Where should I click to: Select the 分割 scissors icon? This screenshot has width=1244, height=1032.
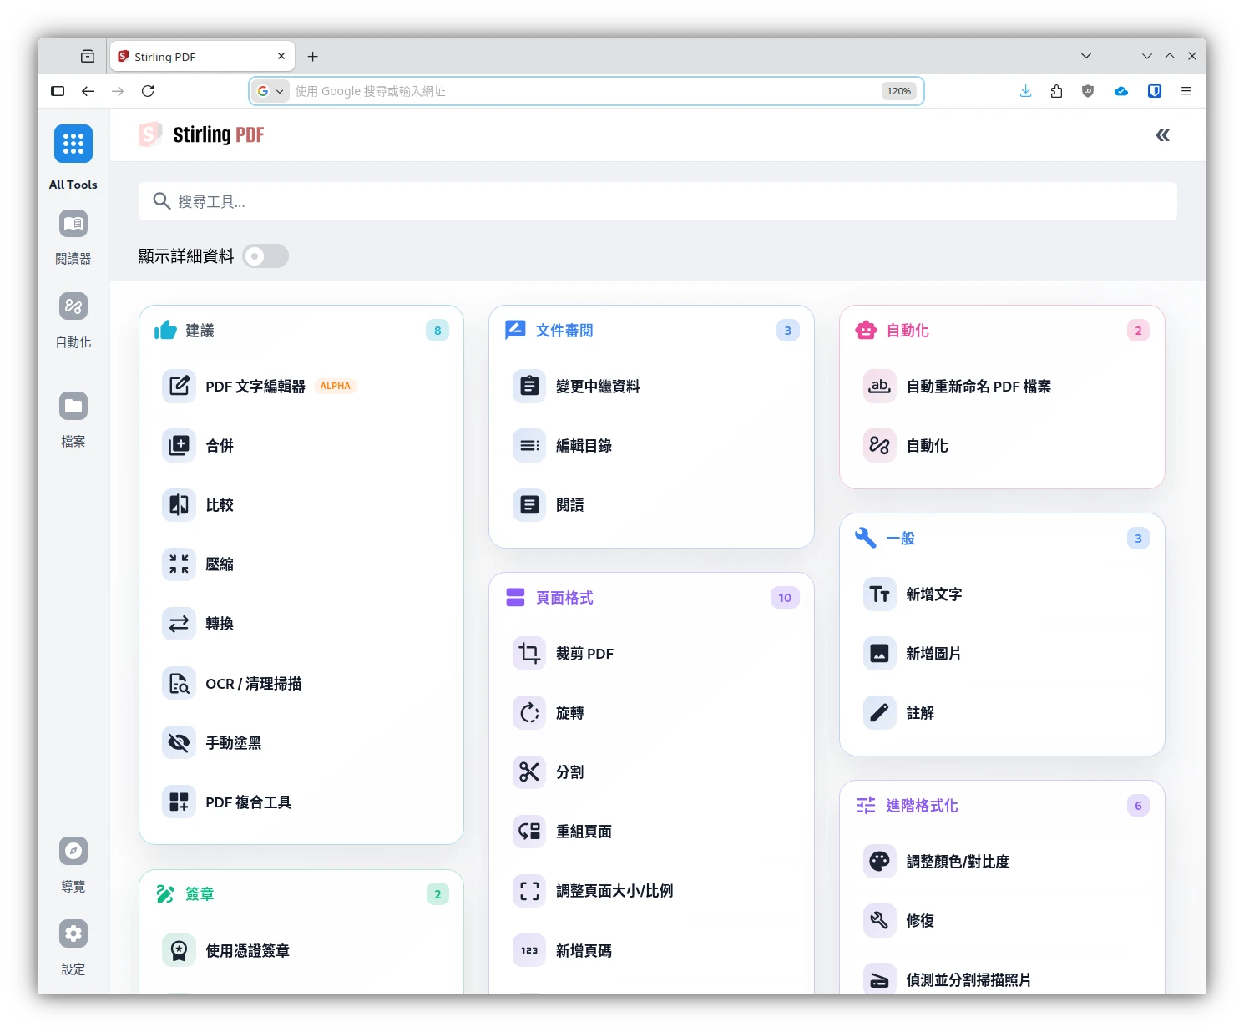(529, 771)
